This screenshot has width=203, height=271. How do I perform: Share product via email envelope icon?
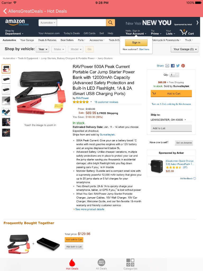pos(167,66)
